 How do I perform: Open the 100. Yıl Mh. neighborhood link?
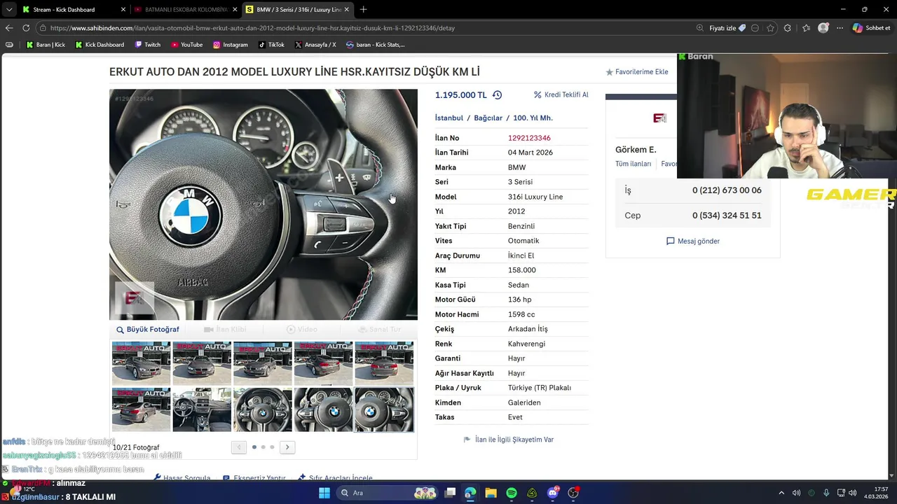[x=533, y=118]
